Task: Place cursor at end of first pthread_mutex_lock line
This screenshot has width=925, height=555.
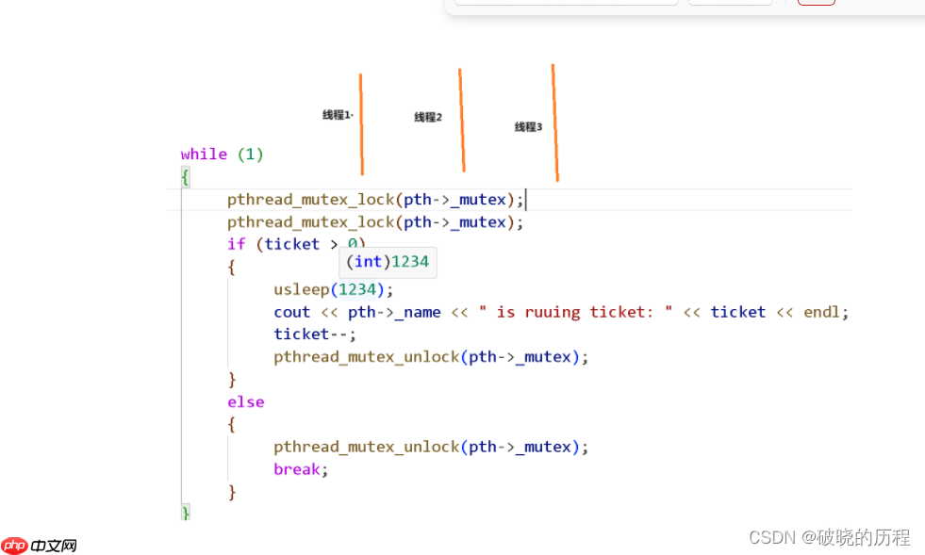Action: click(524, 200)
